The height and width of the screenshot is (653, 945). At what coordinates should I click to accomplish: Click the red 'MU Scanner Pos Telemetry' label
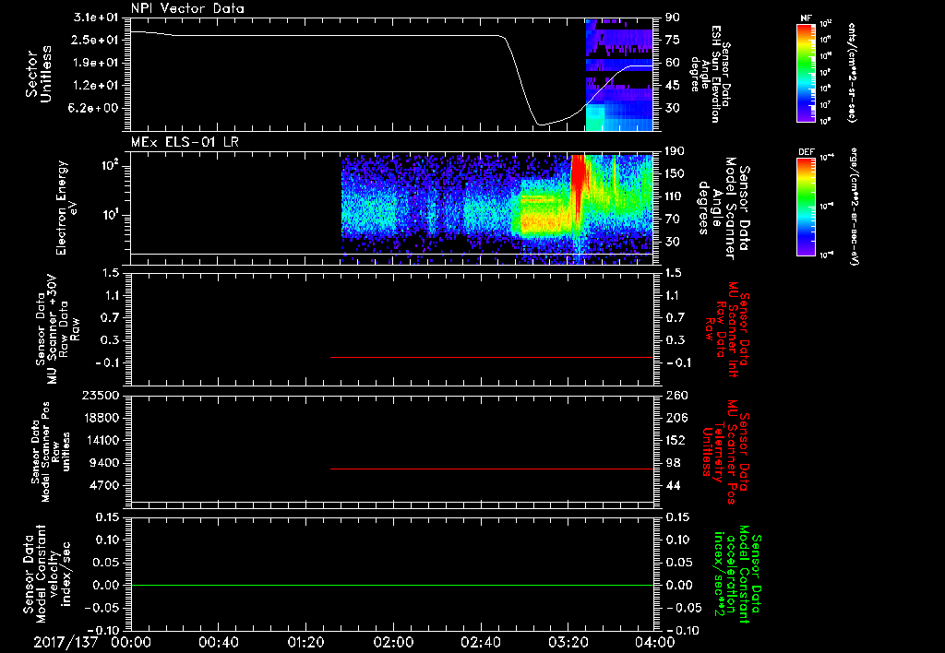coord(725,452)
